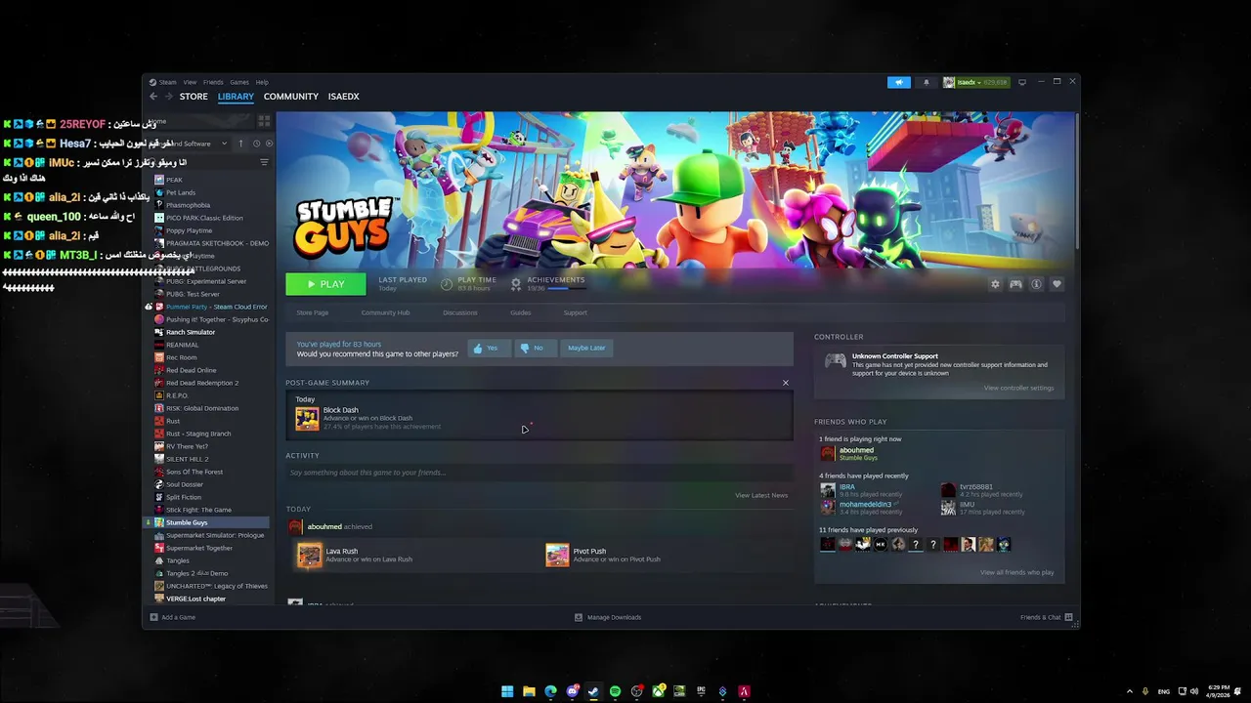This screenshot has height=703, width=1251.
Task: Open the Help menu
Action: (262, 82)
